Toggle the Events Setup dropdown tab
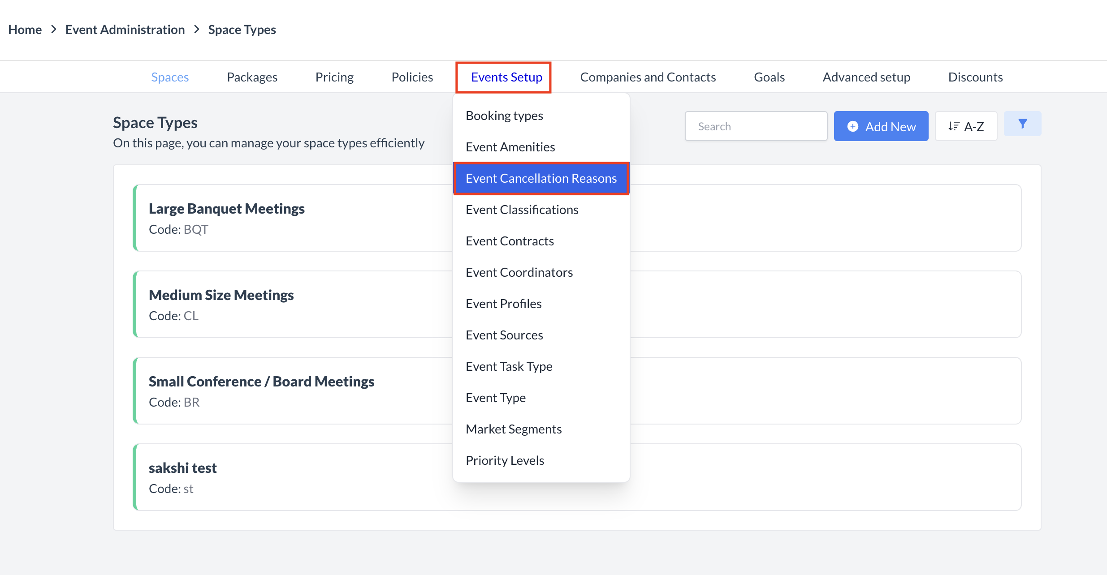1107x575 pixels. point(506,77)
